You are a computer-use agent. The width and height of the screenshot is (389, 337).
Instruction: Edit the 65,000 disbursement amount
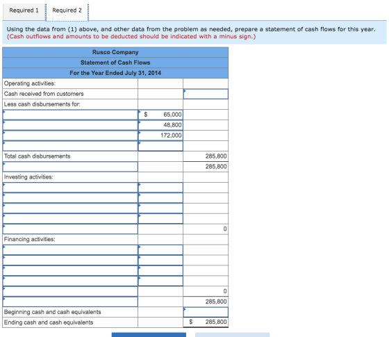(160, 115)
